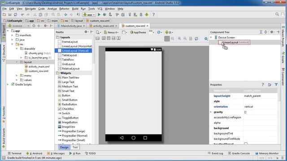The width and height of the screenshot is (287, 161).
Task: Close the custom_row.xml editor tab
Action: [x=148, y=26]
